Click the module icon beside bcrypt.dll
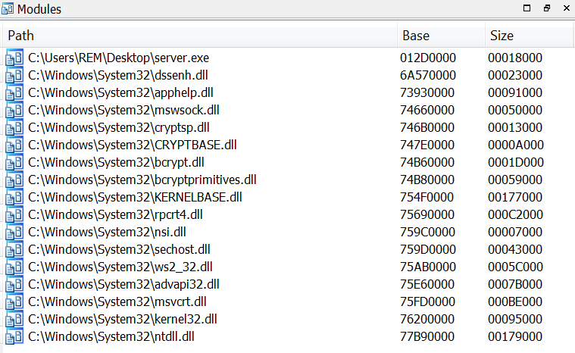 (x=14, y=162)
